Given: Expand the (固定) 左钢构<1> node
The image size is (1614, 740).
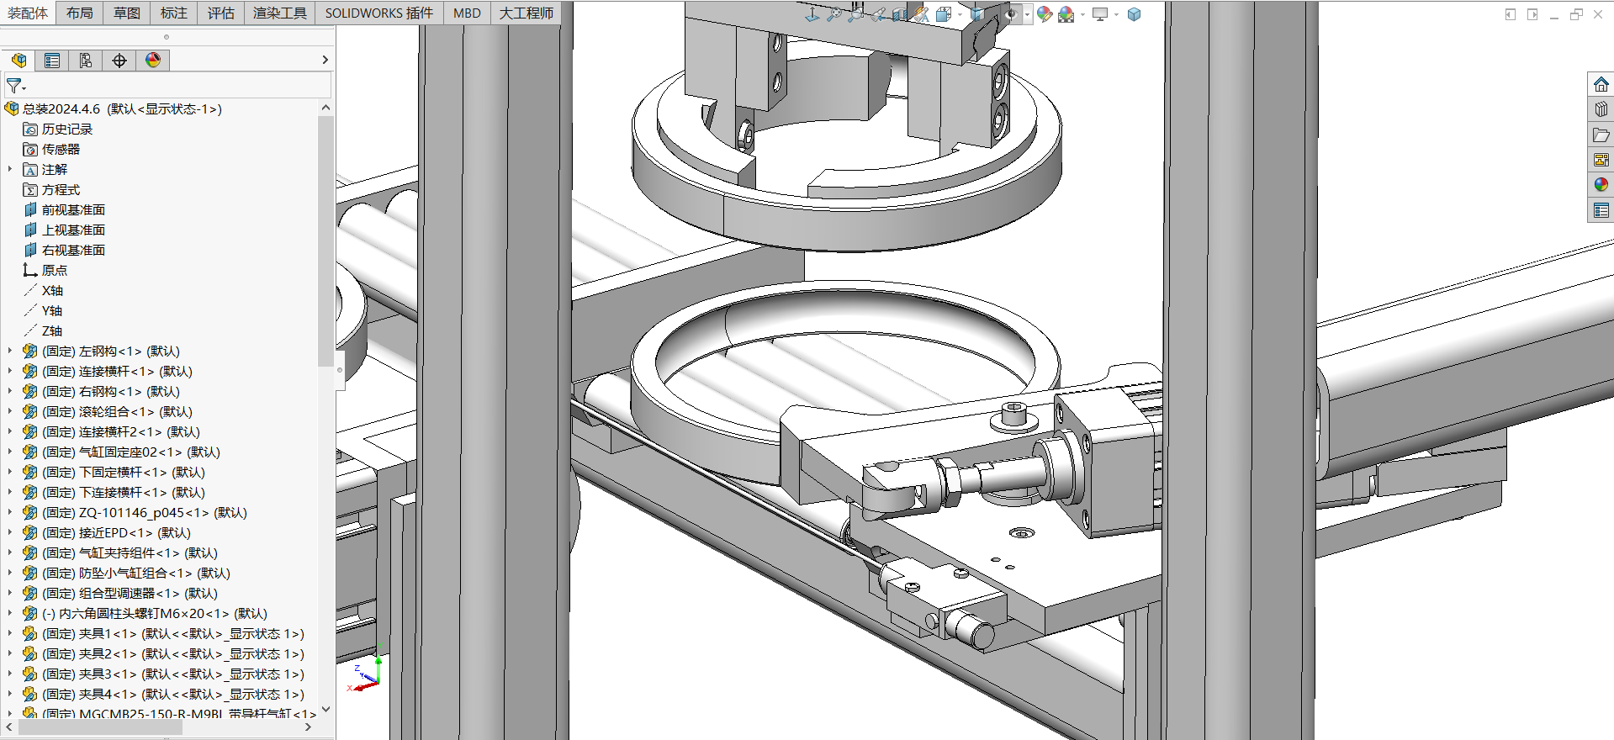Looking at the screenshot, I should tap(10, 351).
